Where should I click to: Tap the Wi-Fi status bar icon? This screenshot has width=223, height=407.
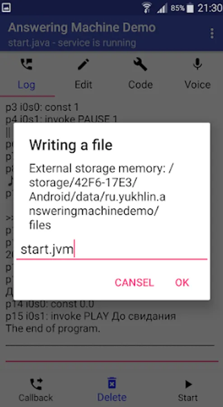(147, 8)
